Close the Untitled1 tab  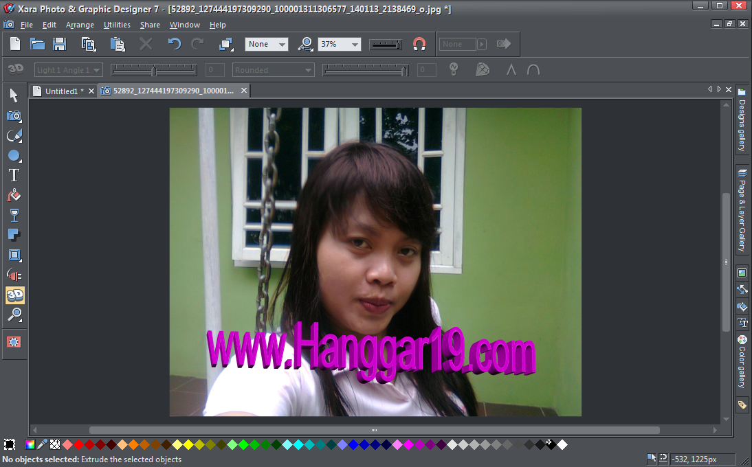click(91, 91)
